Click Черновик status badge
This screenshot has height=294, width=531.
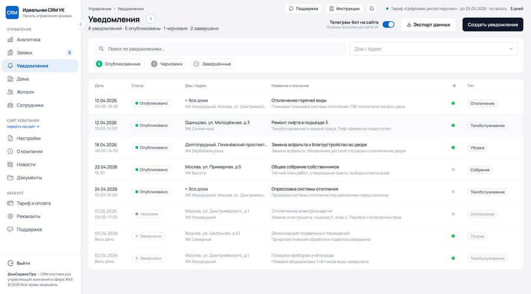(x=146, y=214)
